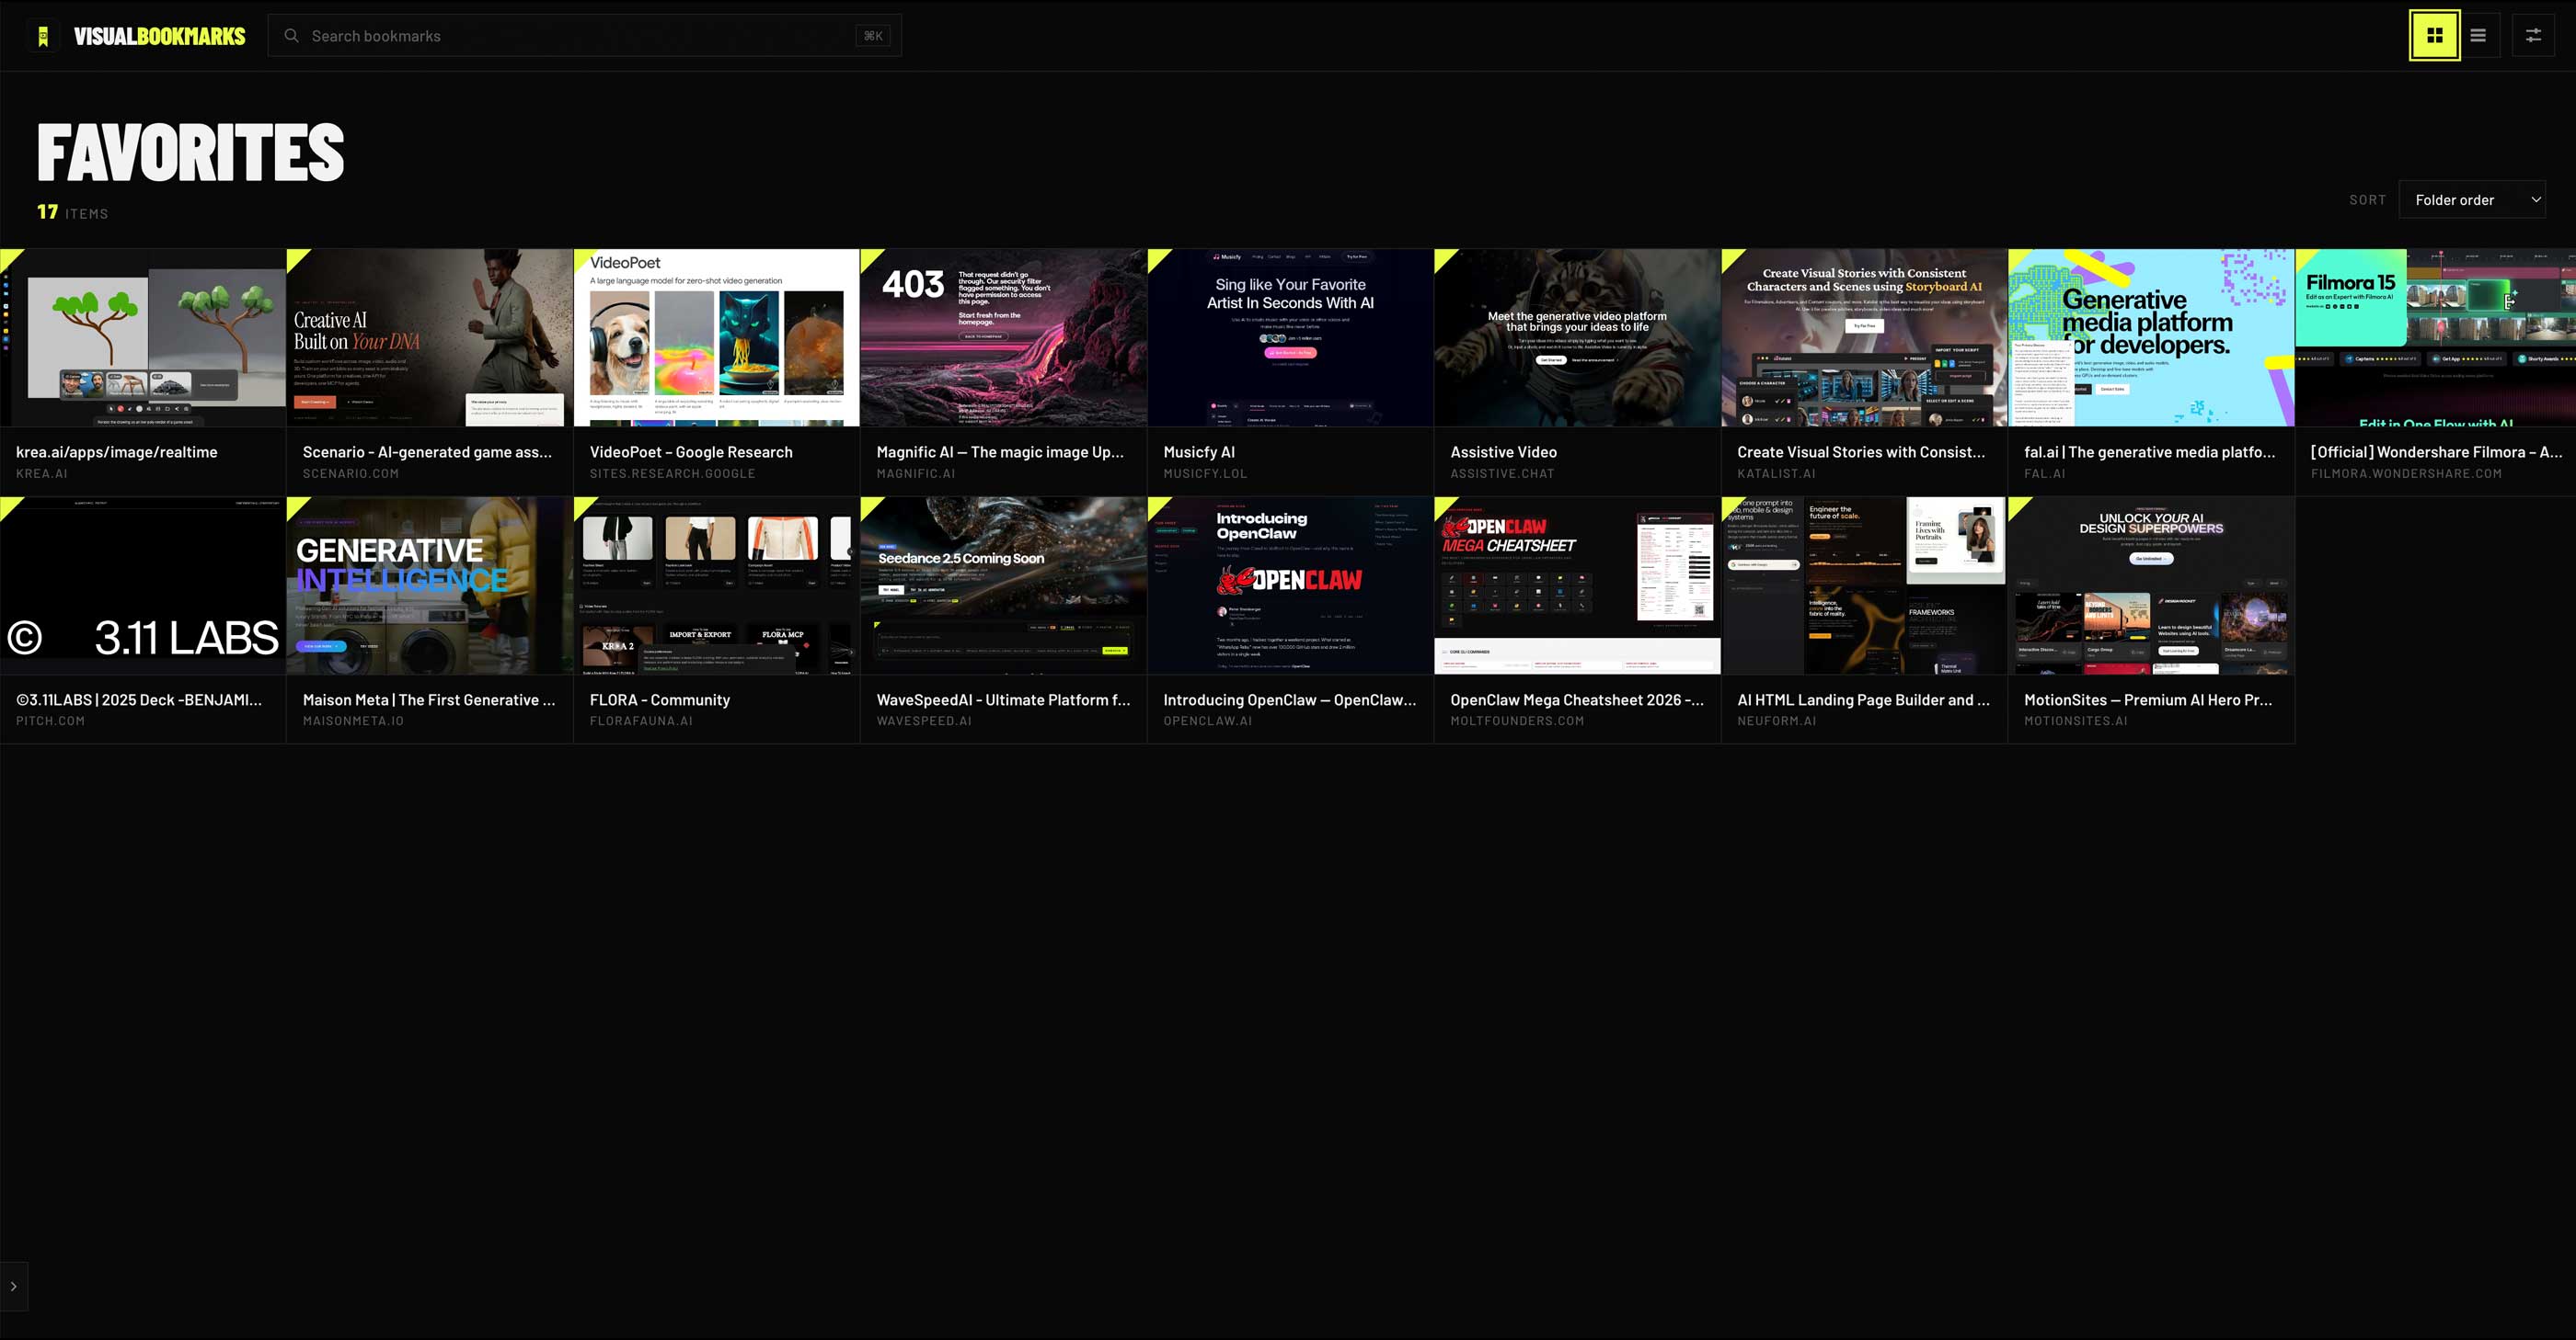This screenshot has height=1340, width=2576.
Task: Click title "krea.ai/apps/image/realtime"
Action: 117,451
